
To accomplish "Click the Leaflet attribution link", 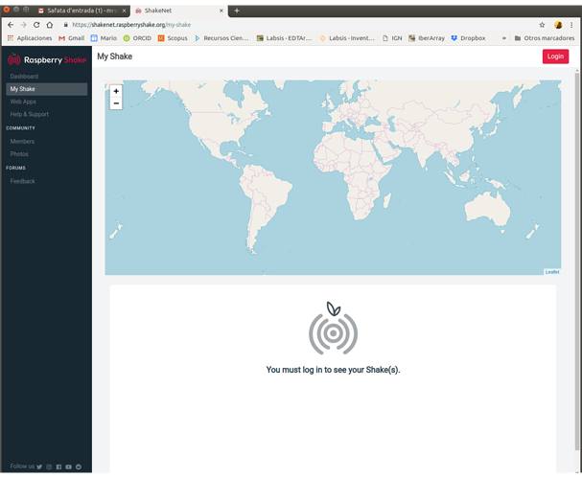I will (552, 272).
